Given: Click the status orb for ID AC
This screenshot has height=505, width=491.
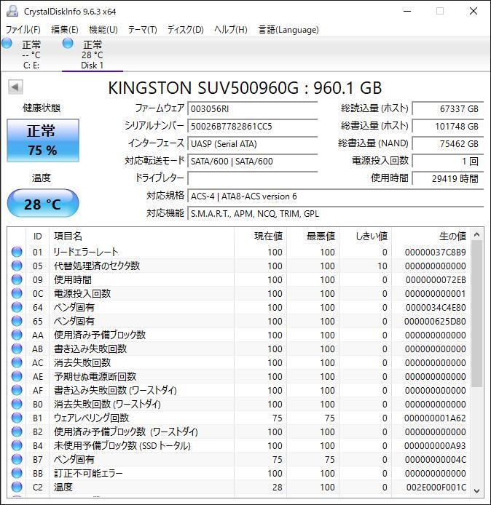Looking at the screenshot, I should coord(17,362).
